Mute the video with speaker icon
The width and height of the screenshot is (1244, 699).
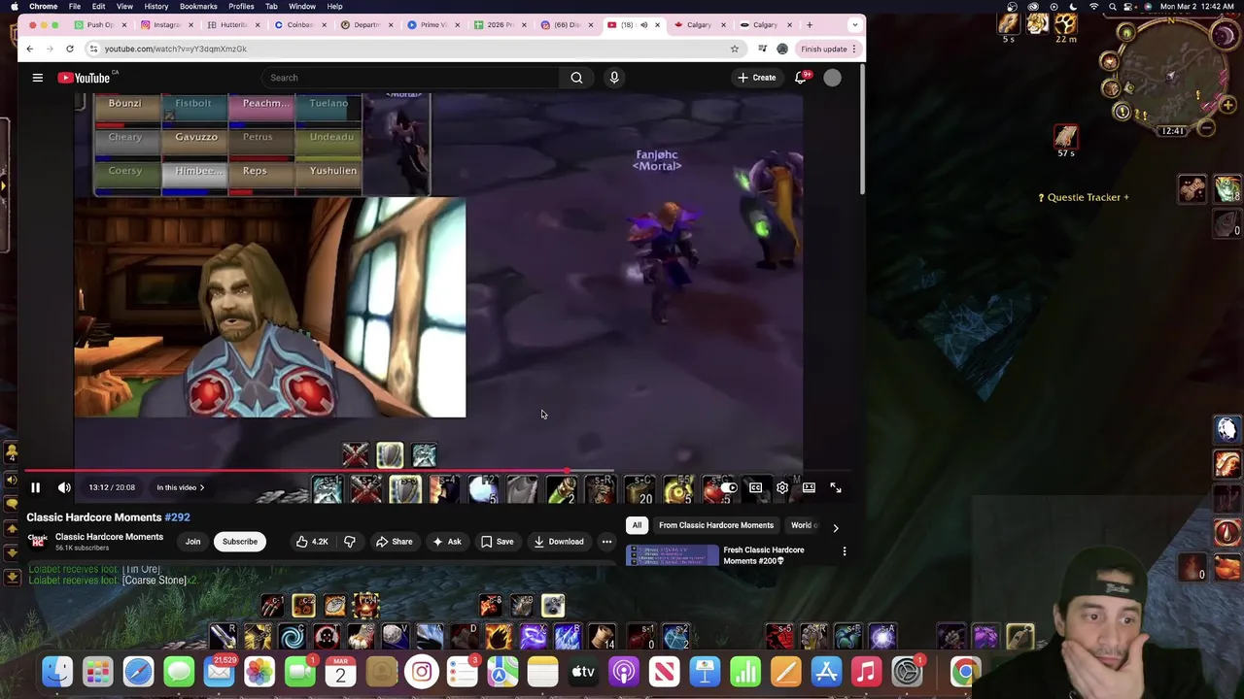click(x=64, y=487)
